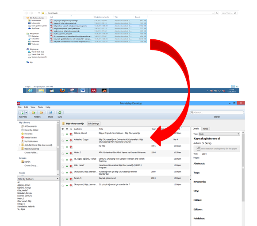Open the Explorer address bar dropdown

coord(213,13)
